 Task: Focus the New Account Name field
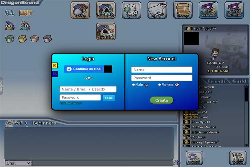162,70
